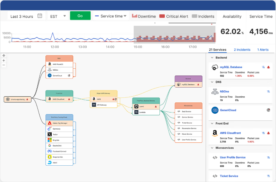Select the API Gateway node
Screen dimensions: 276x182
click(x=103, y=105)
